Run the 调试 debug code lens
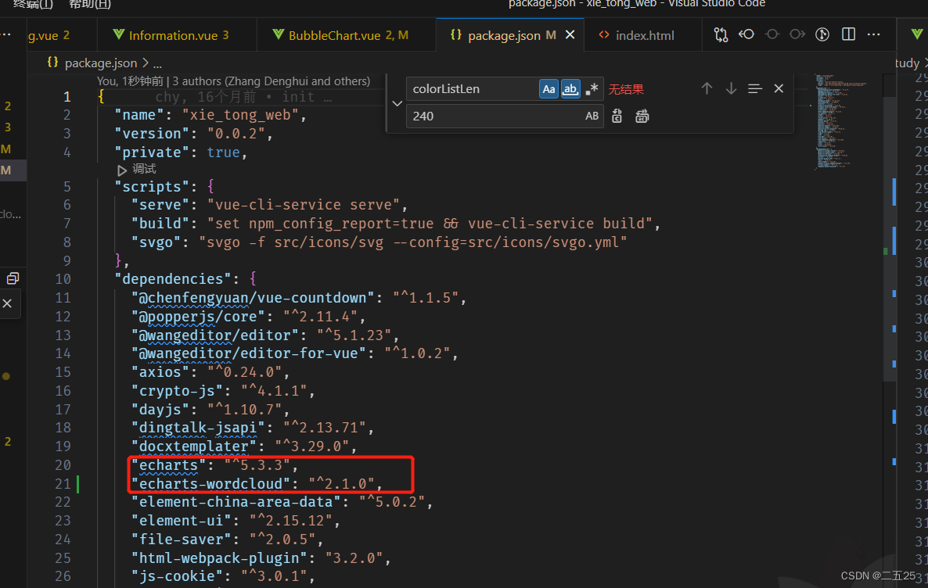Viewport: 928px width, 588px height. coord(137,169)
